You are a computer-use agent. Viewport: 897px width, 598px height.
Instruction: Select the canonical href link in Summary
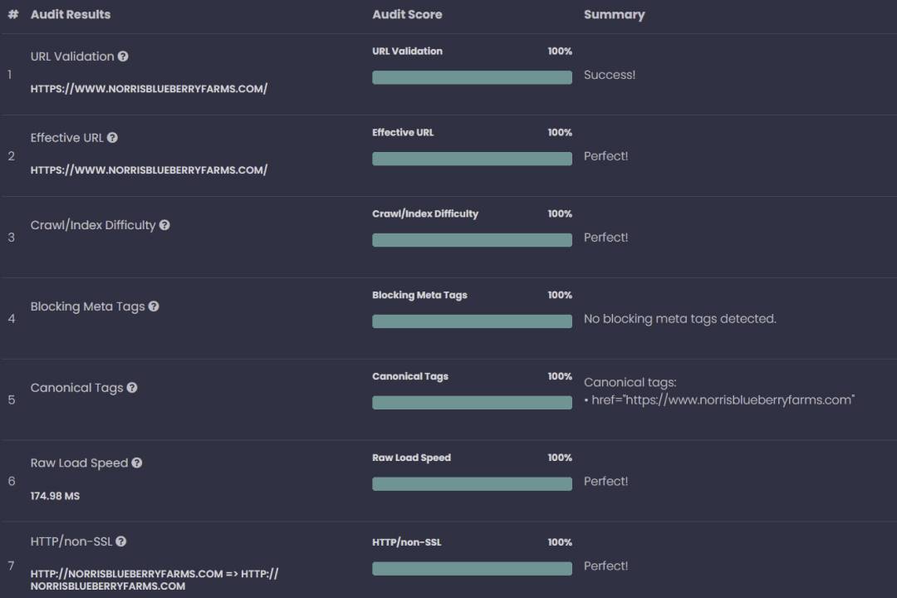click(718, 399)
